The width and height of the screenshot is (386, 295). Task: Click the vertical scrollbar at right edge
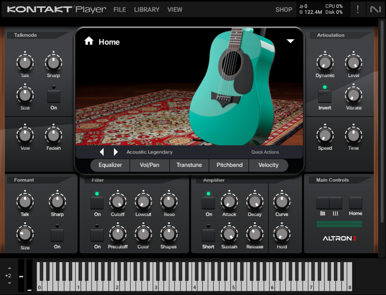tap(382, 98)
